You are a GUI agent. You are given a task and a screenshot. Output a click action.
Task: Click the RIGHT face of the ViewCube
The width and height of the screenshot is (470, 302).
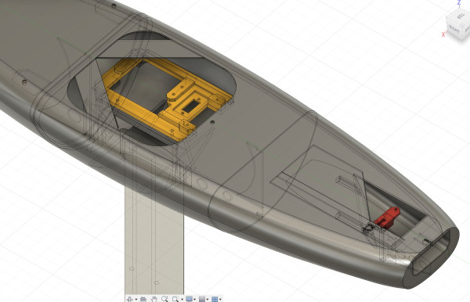(x=454, y=29)
